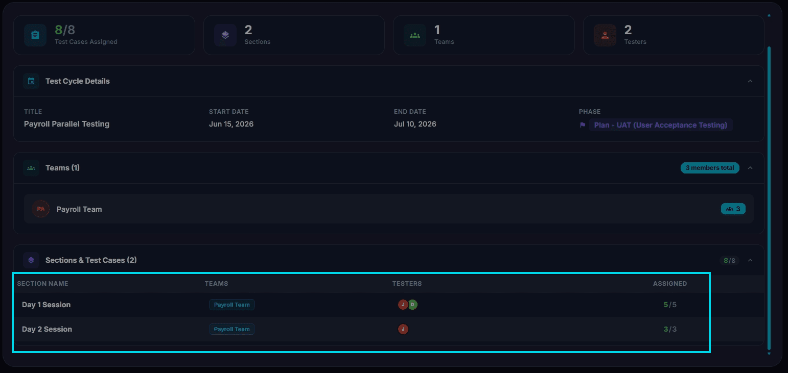The image size is (788, 373).
Task: Collapse the Sections & Test Cases panel
Action: coord(750,260)
